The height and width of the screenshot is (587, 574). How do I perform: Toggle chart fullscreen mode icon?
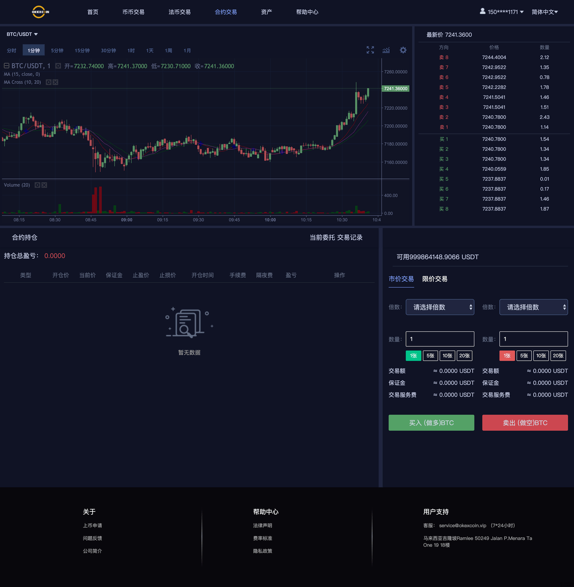[x=370, y=50]
